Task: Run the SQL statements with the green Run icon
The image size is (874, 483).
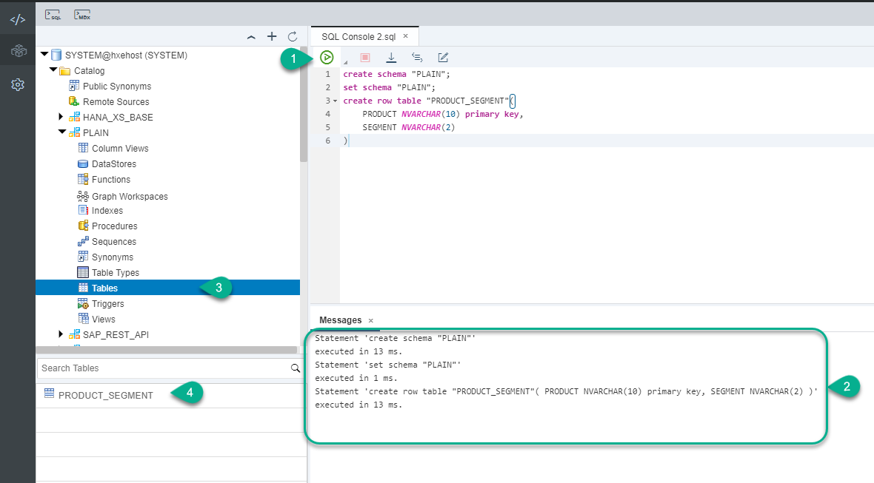Action: [x=327, y=57]
